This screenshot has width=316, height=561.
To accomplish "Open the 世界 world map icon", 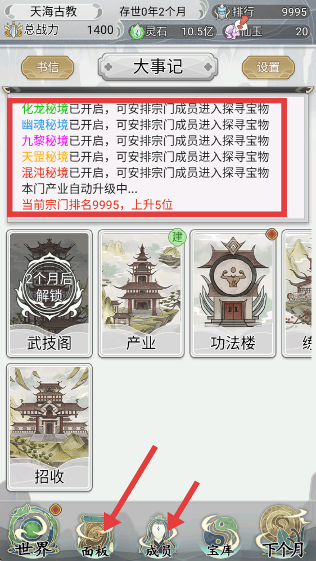I will [x=33, y=531].
